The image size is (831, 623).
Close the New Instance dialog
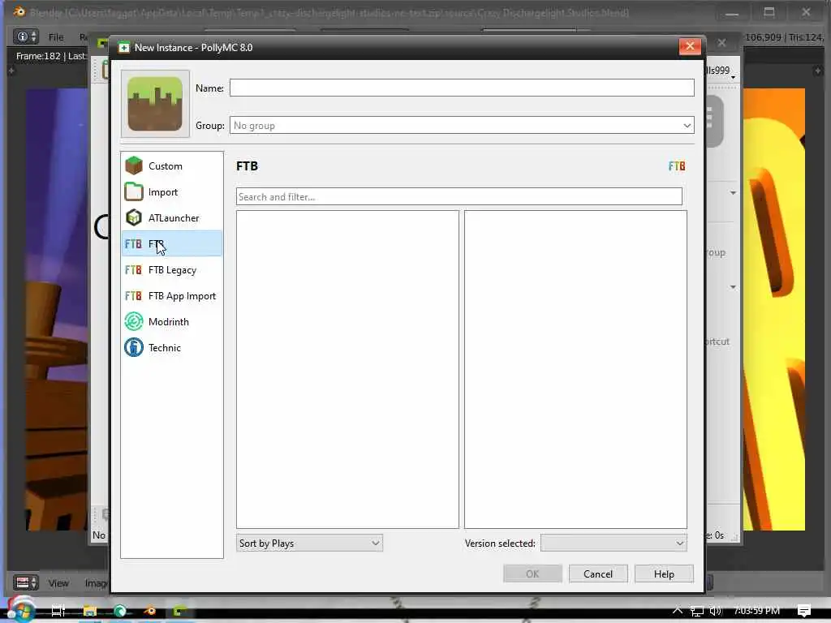690,46
